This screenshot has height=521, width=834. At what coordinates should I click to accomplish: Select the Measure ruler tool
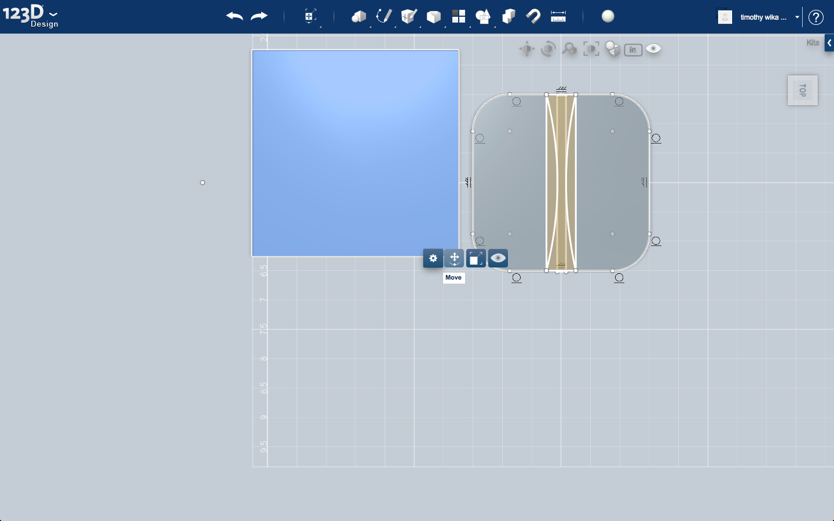[x=558, y=16]
